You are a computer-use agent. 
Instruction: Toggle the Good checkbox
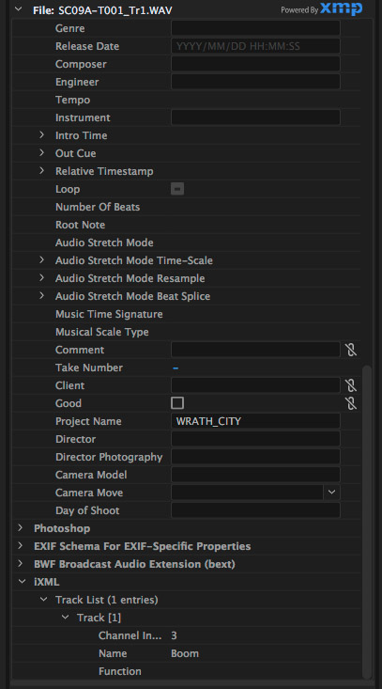(177, 403)
